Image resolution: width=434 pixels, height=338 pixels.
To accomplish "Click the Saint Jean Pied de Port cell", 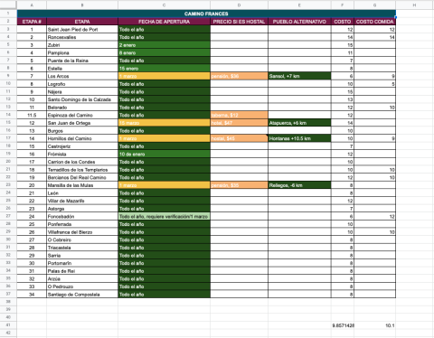I will [82, 29].
